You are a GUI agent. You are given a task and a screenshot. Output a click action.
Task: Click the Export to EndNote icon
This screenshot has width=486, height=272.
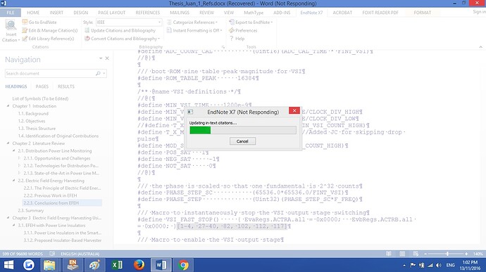(x=232, y=22)
